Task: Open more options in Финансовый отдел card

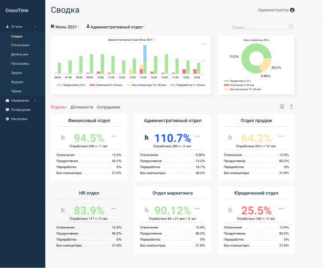Action: tap(114, 136)
